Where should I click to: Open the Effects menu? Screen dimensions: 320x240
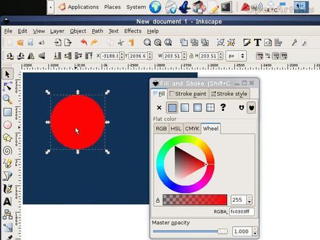pyautogui.click(x=132, y=31)
